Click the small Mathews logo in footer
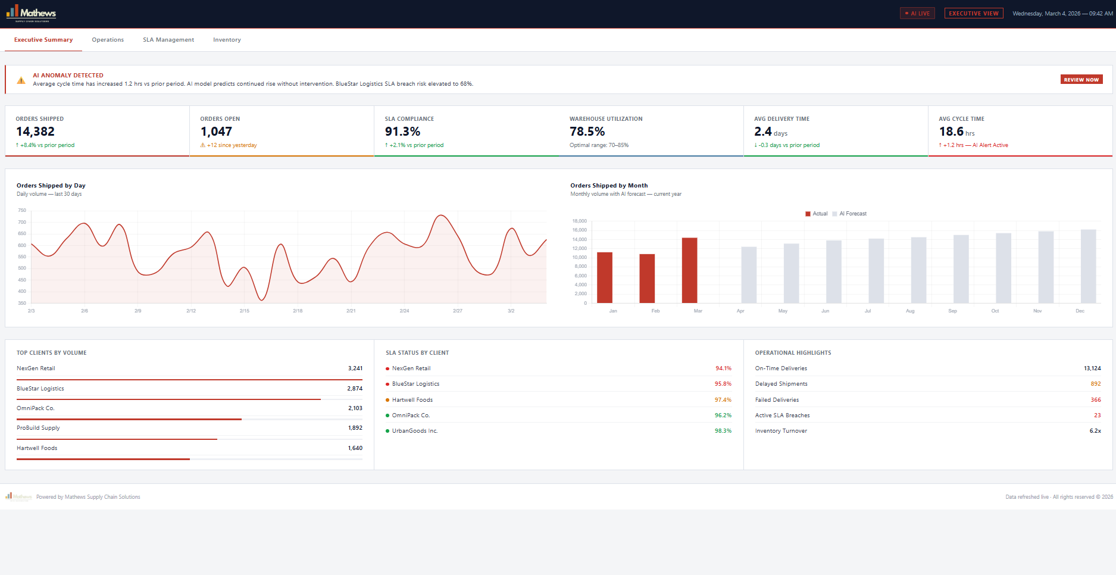This screenshot has height=575, width=1116. (x=18, y=496)
